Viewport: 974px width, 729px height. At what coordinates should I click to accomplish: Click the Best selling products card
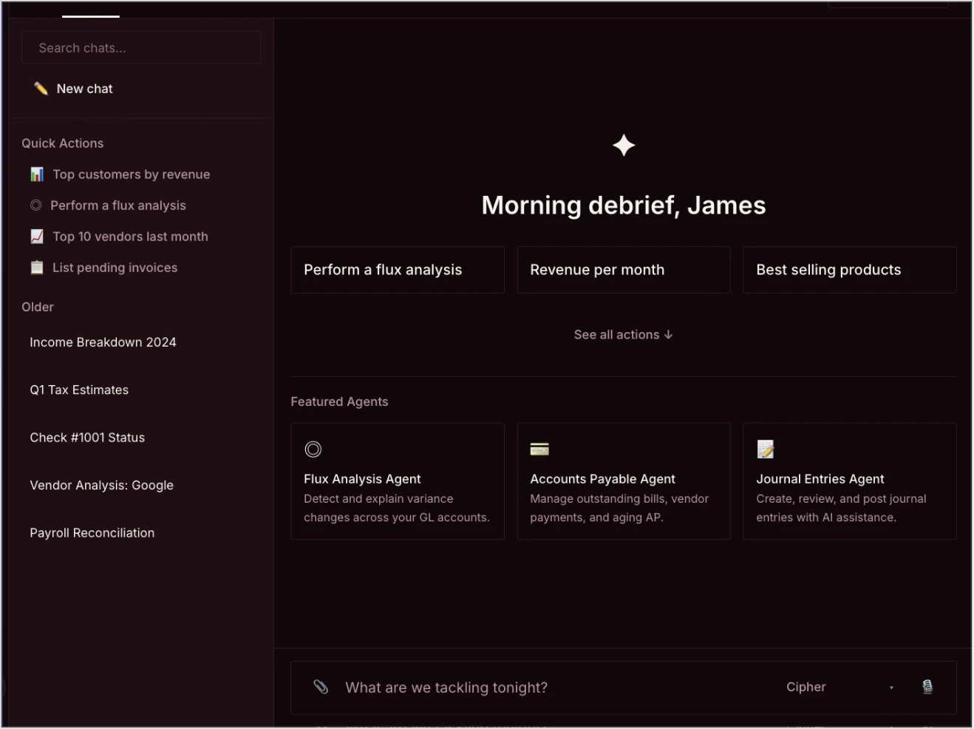(850, 270)
